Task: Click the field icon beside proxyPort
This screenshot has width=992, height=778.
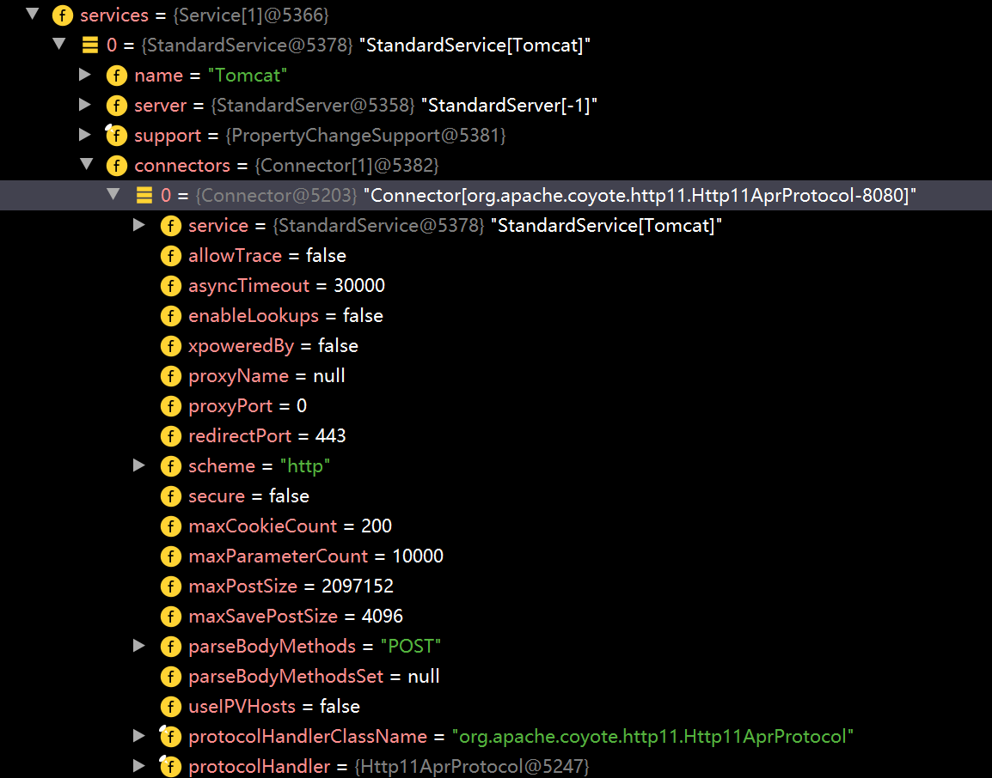Action: (x=171, y=406)
